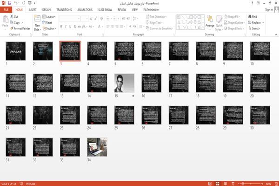Toggle Underline formatting
Viewport: 279px width, 186px height.
[x=70, y=27]
